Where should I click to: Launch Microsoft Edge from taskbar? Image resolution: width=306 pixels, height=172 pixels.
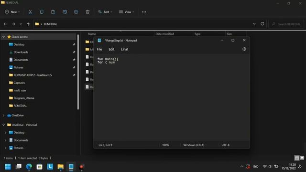(x=29, y=167)
